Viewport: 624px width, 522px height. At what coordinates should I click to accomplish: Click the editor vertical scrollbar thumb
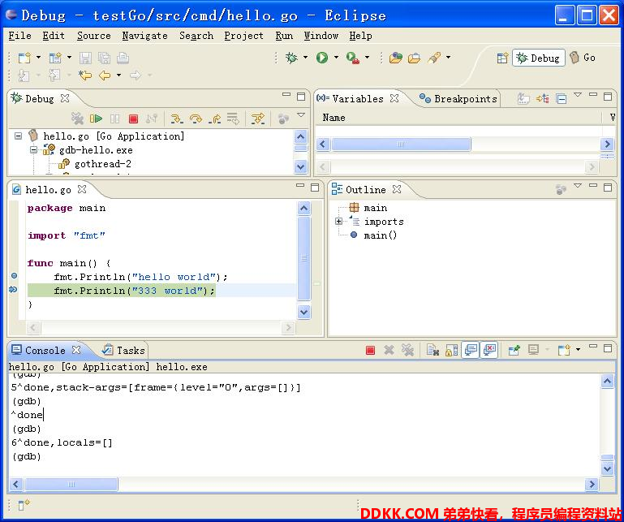(x=304, y=258)
